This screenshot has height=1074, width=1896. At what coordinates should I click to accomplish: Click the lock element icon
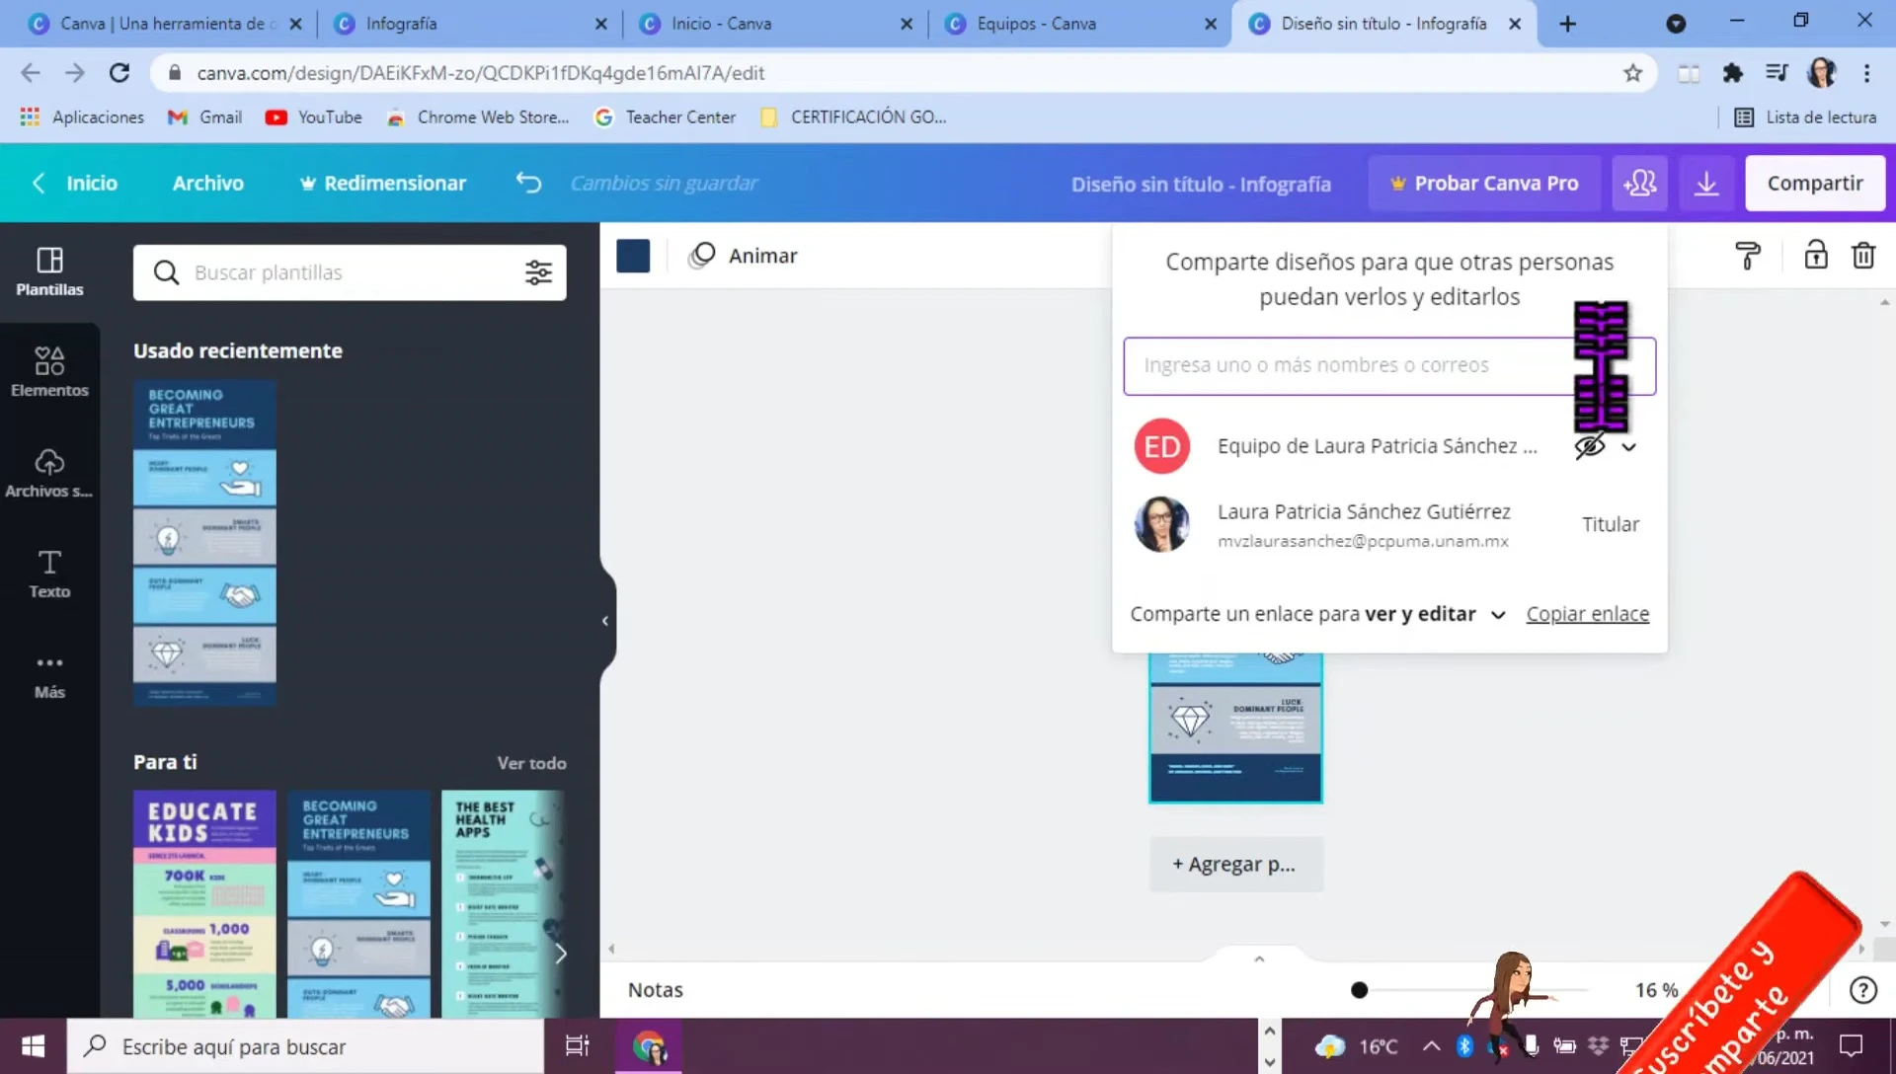pos(1816,255)
